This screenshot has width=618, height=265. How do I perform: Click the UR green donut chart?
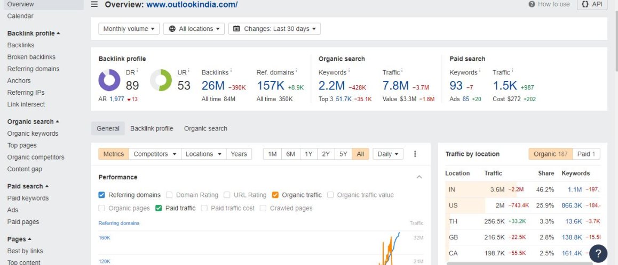(x=161, y=80)
